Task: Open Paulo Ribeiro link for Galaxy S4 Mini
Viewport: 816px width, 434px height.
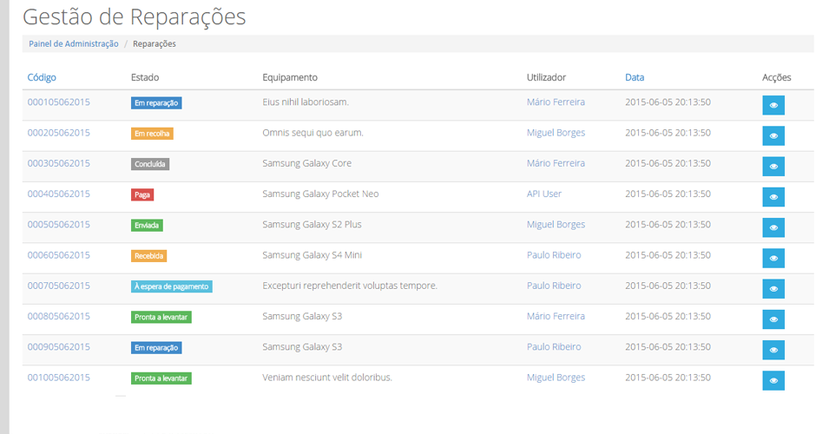Action: (x=554, y=255)
